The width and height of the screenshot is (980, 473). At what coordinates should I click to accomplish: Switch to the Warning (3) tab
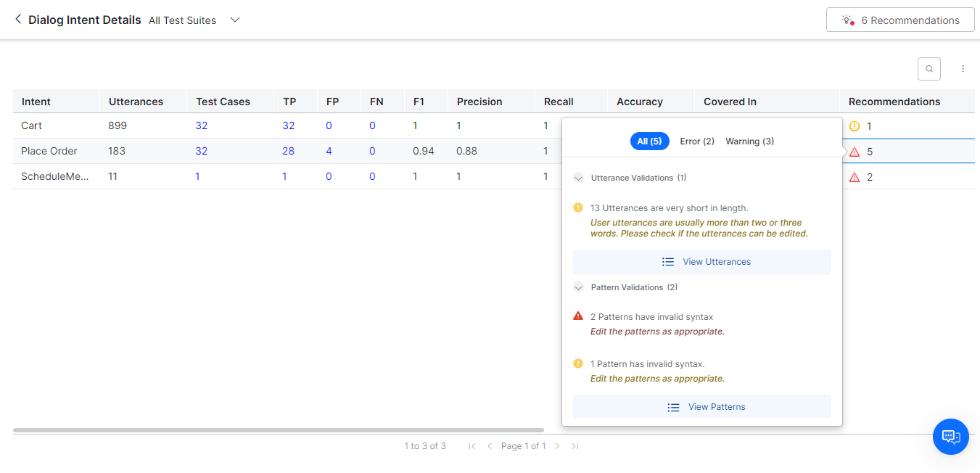749,141
